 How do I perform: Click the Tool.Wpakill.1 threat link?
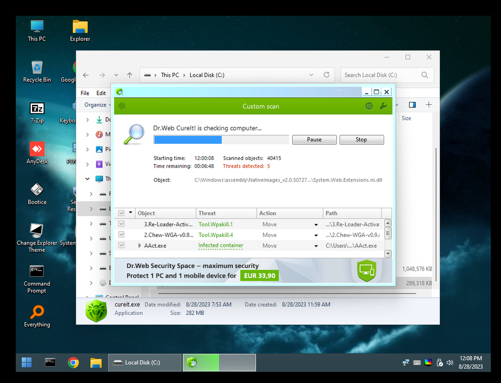pos(216,224)
